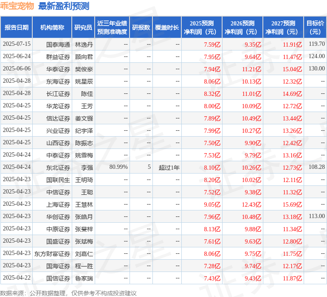Click analyst name 姚雪梅

pyautogui.click(x=84, y=155)
